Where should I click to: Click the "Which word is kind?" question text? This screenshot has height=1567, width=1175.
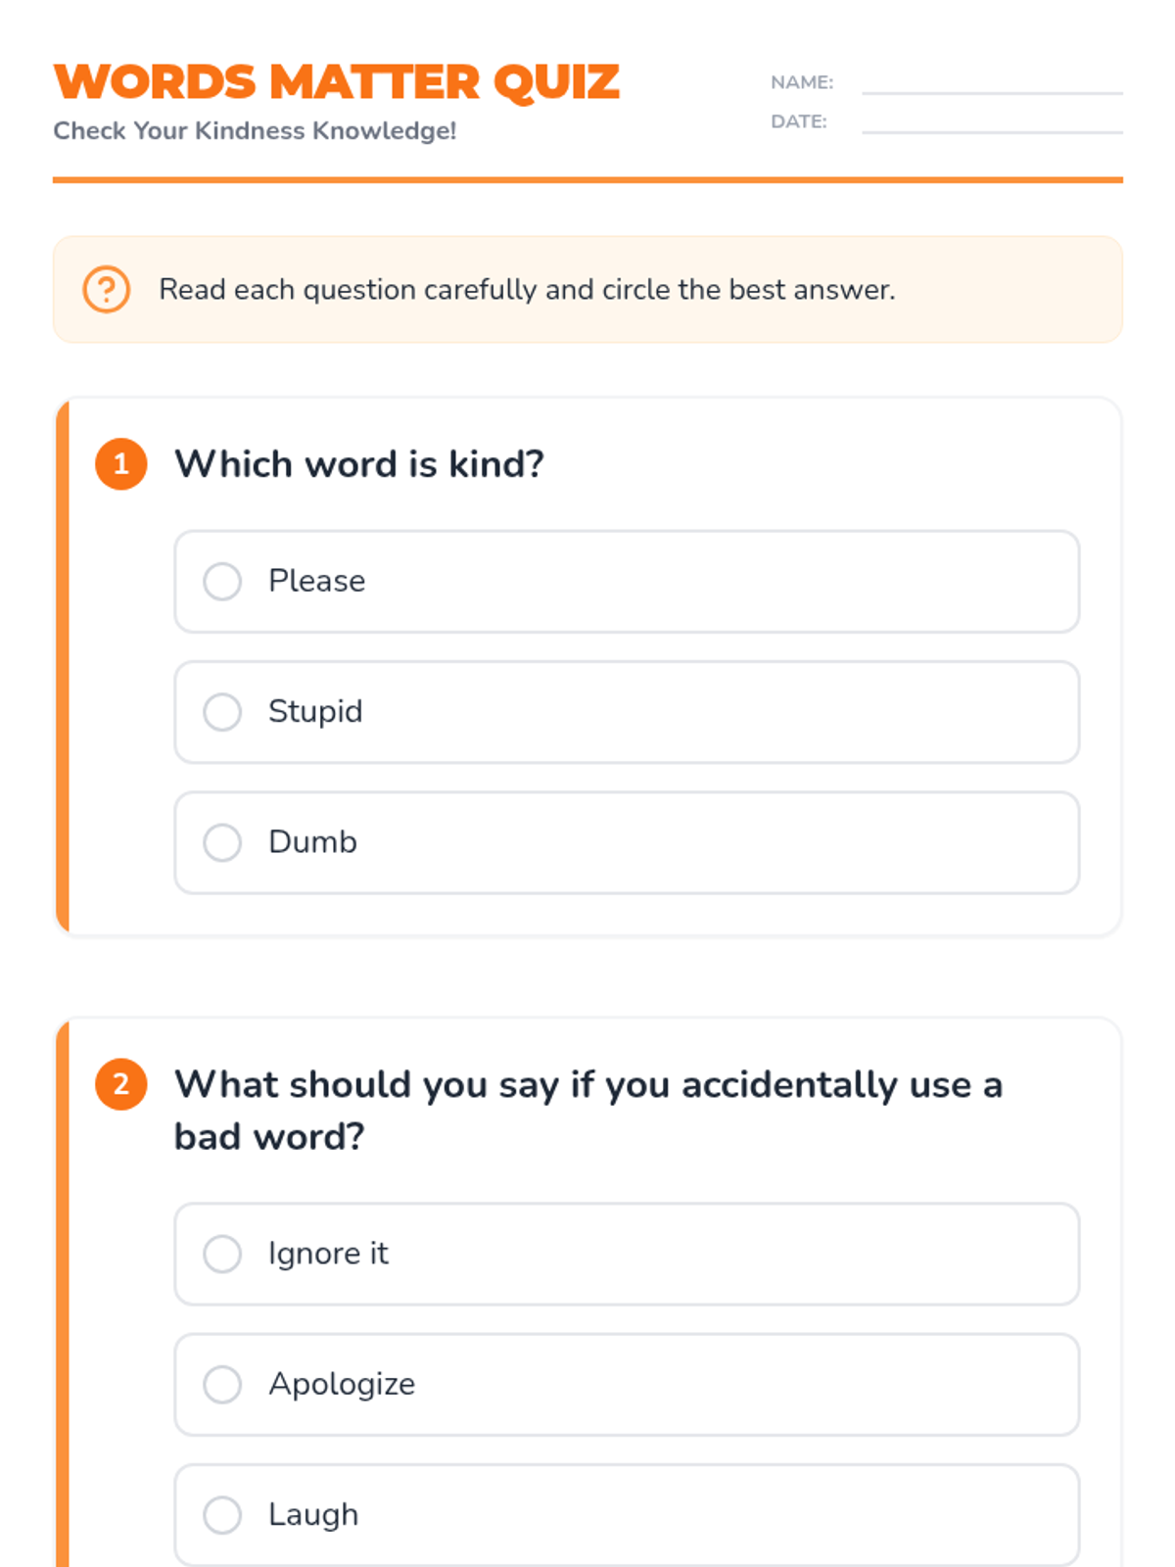(358, 464)
